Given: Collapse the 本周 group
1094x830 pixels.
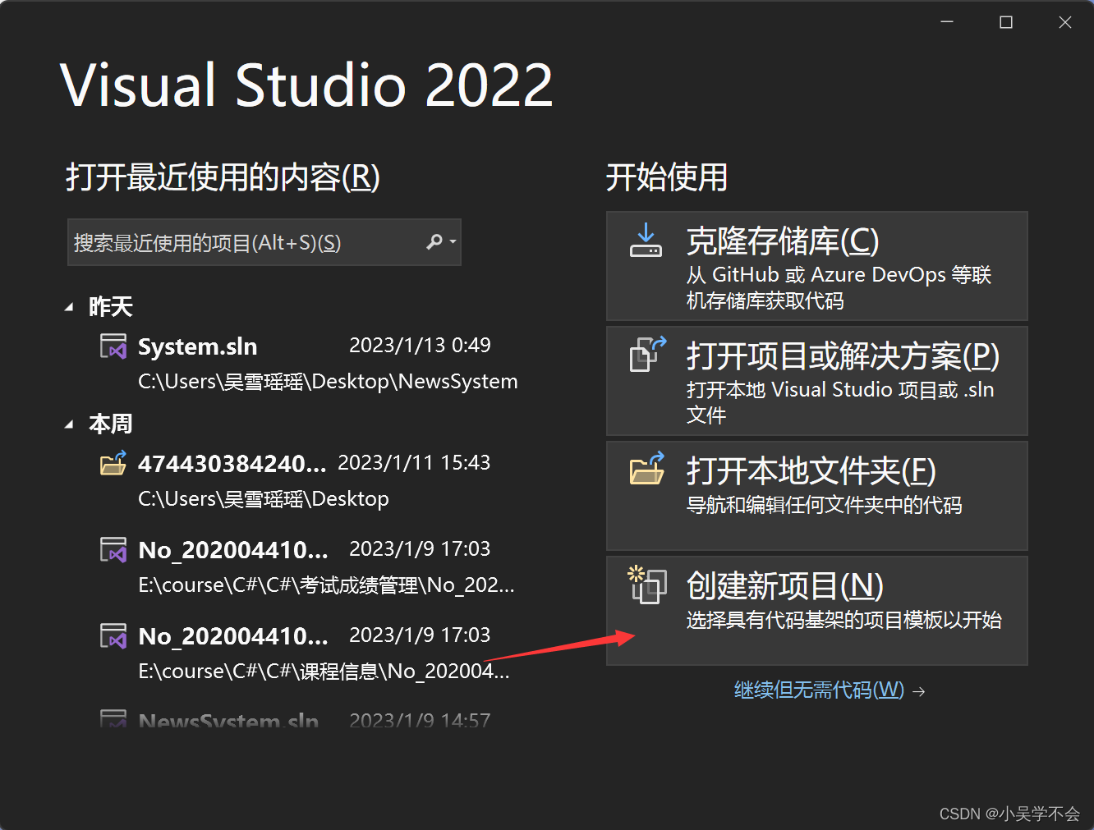Looking at the screenshot, I should click(69, 424).
